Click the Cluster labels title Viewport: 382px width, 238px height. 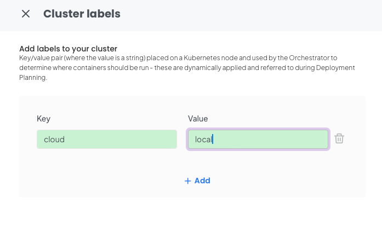[82, 14]
